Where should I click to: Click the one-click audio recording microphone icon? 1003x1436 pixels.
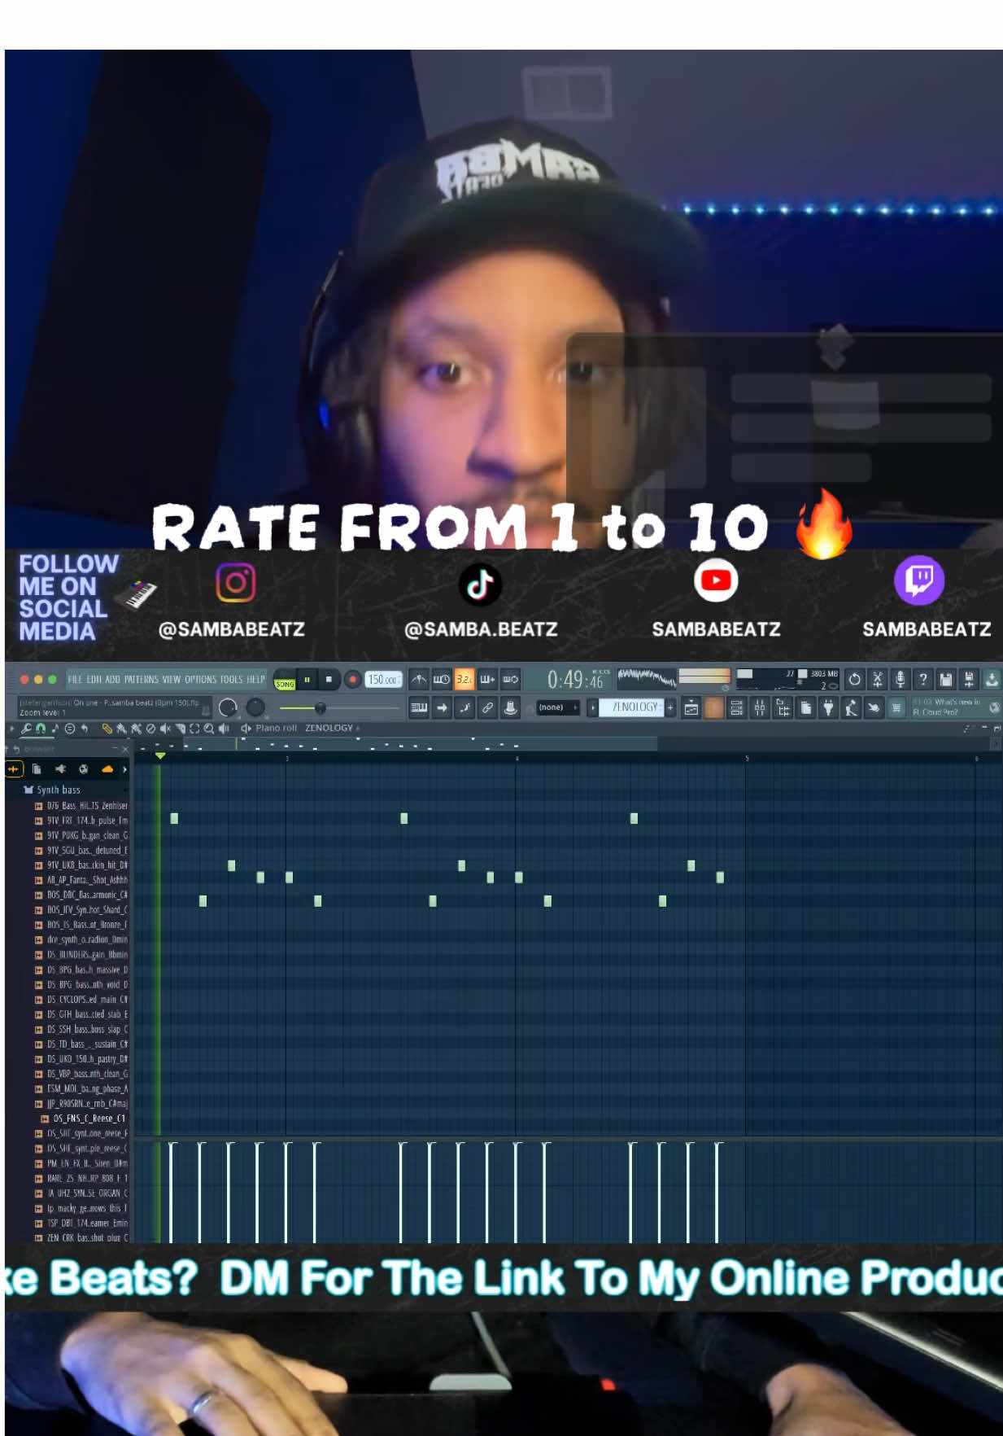900,679
